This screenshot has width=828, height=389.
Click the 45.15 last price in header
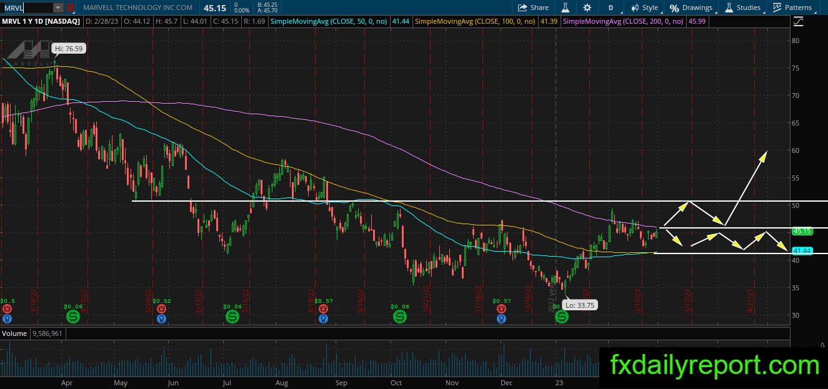[x=215, y=7]
